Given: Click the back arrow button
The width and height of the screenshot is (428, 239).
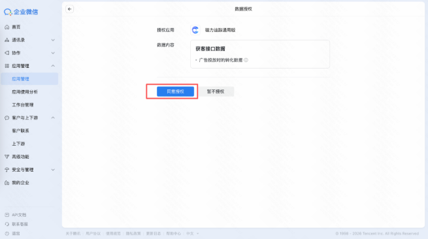Looking at the screenshot, I should 70,9.
